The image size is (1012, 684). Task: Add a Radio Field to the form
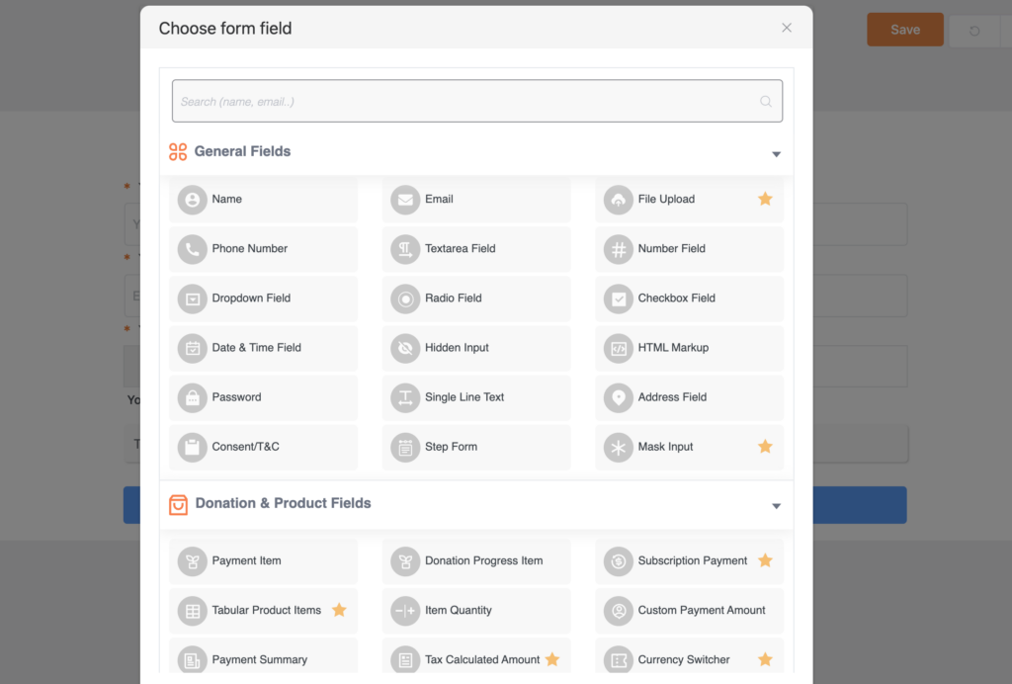(454, 299)
